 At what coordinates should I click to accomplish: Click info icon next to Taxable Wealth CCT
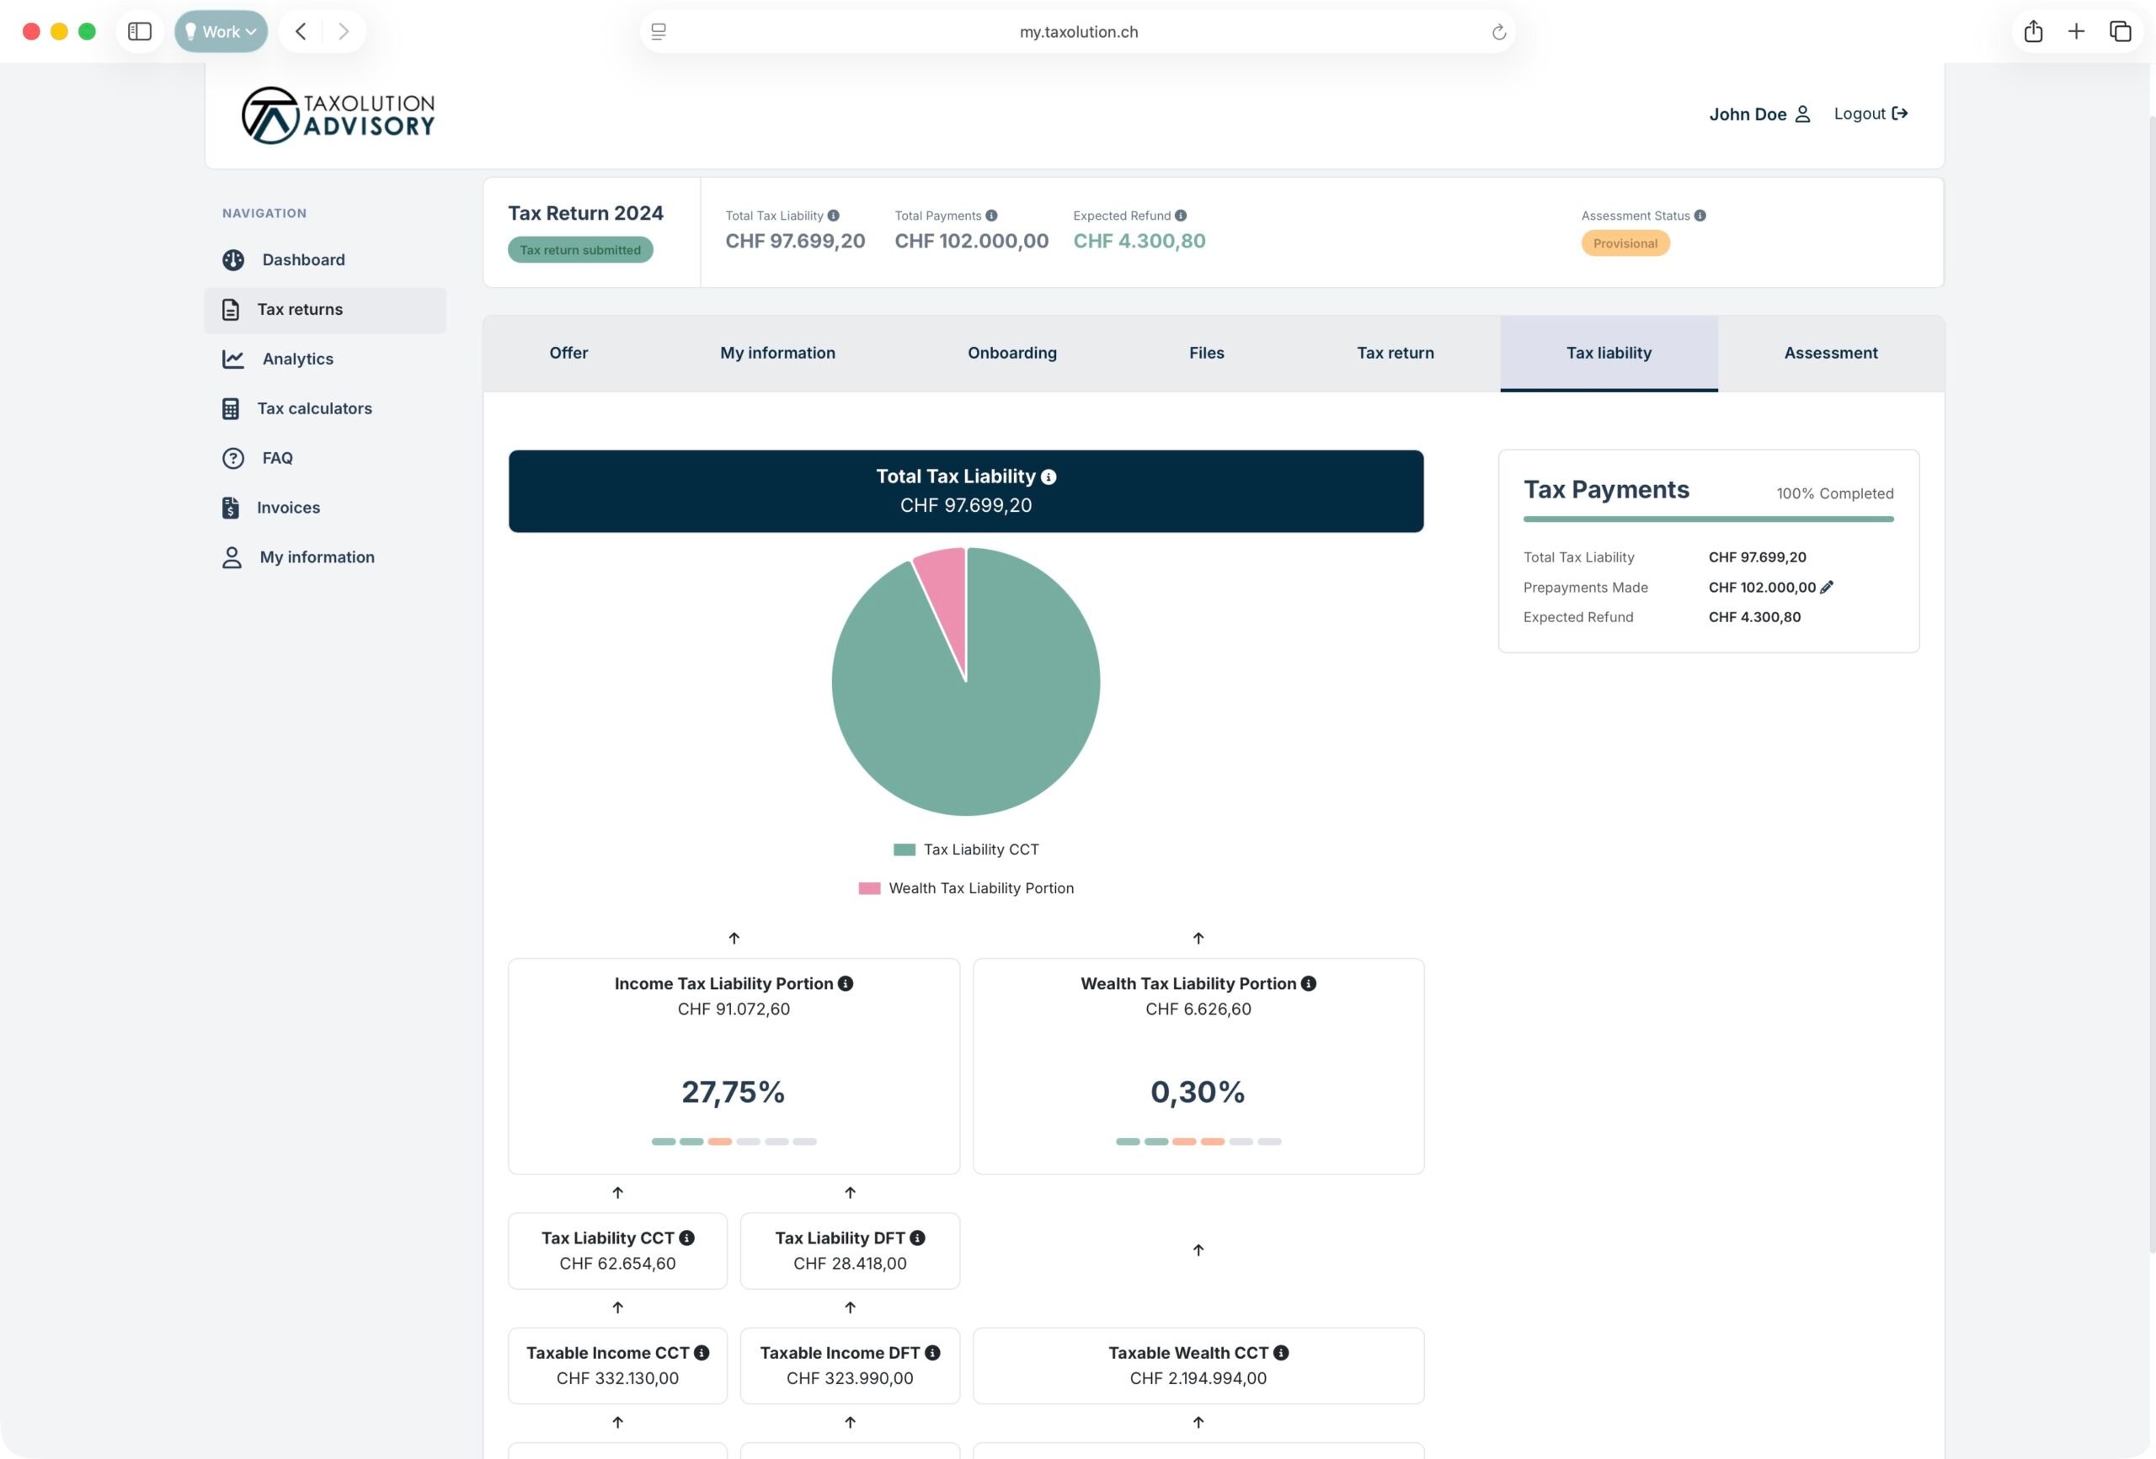1280,1352
